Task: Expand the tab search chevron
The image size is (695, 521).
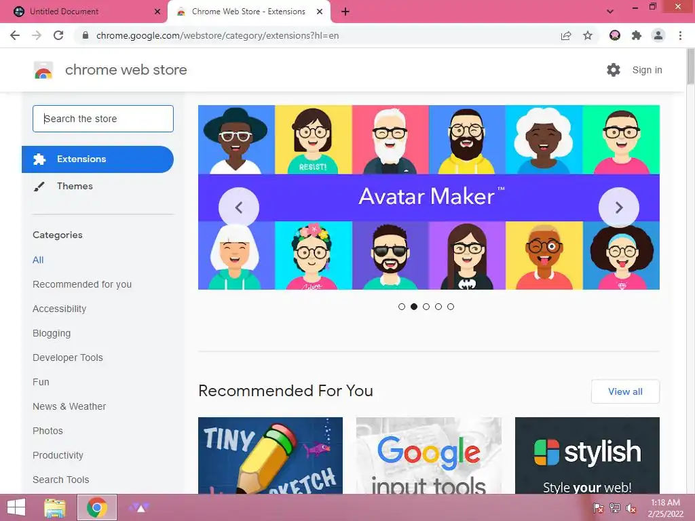Action: [610, 12]
